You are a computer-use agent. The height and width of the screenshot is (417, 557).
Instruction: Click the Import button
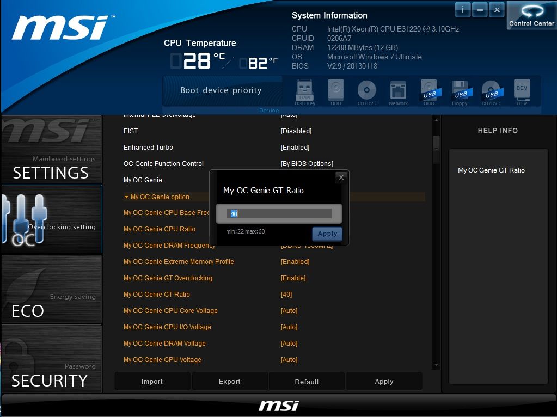click(x=152, y=381)
